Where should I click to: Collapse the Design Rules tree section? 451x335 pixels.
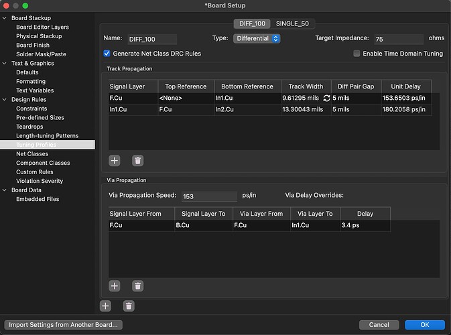point(5,99)
